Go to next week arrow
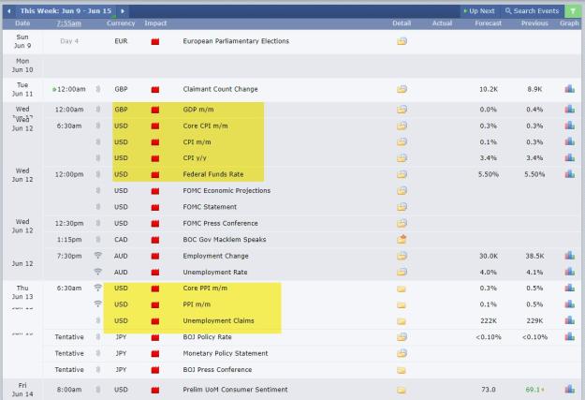Image resolution: width=585 pixels, height=400 pixels. [x=123, y=11]
